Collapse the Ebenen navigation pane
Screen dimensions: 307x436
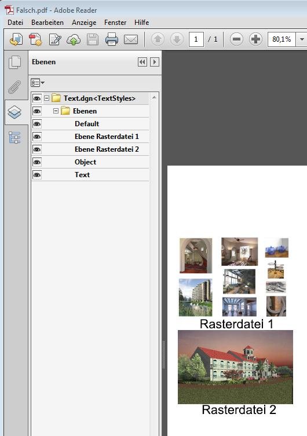pos(142,62)
